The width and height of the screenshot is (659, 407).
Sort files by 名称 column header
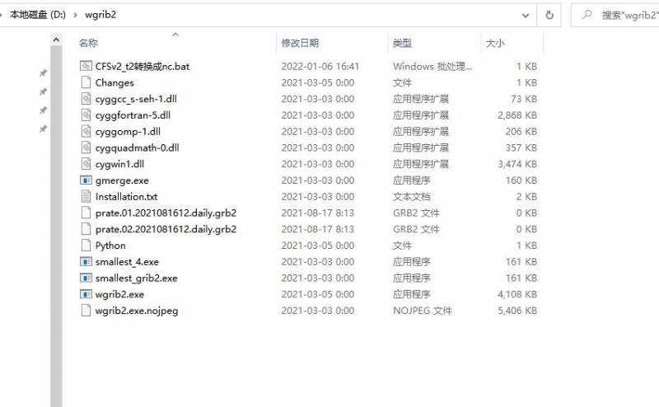pos(88,43)
